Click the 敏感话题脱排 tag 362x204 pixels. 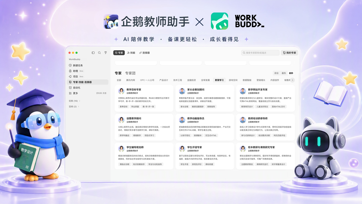(198, 107)
